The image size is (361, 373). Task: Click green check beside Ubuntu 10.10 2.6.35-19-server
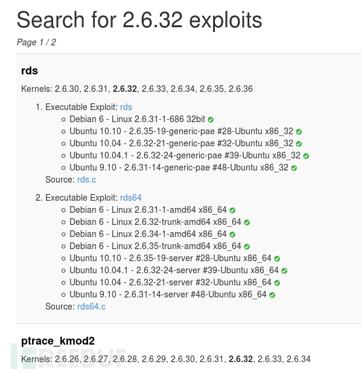(277, 259)
